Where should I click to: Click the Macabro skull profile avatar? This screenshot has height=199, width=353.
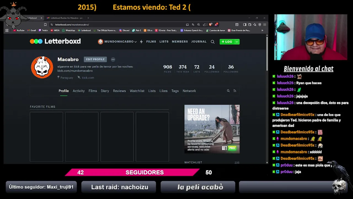(42, 67)
